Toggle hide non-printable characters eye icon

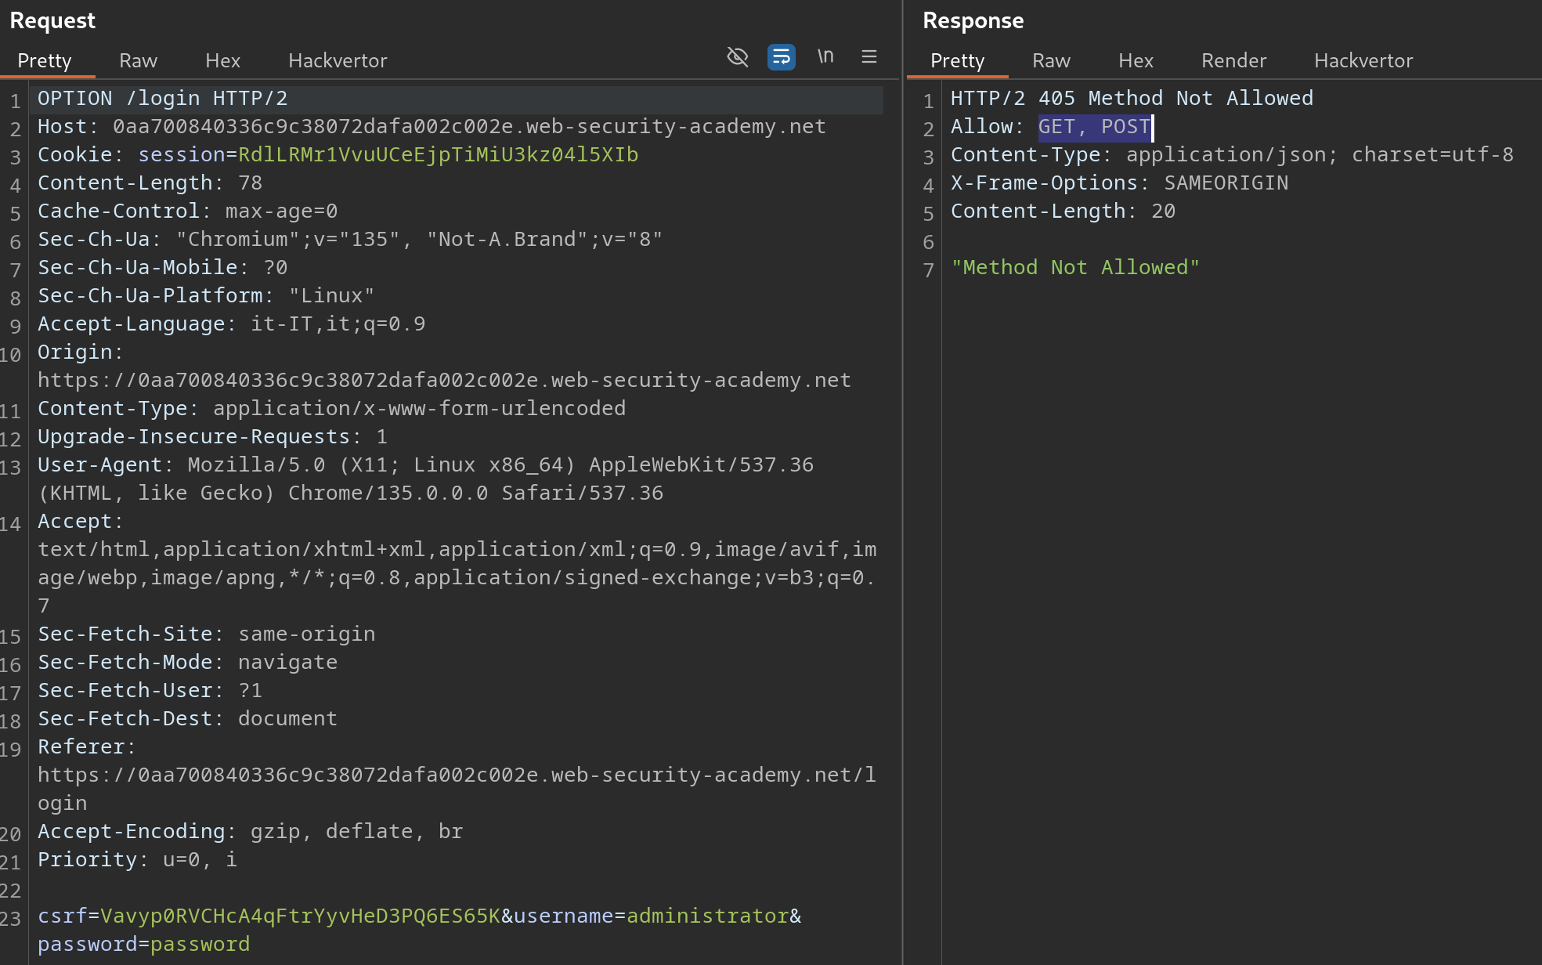click(x=738, y=57)
